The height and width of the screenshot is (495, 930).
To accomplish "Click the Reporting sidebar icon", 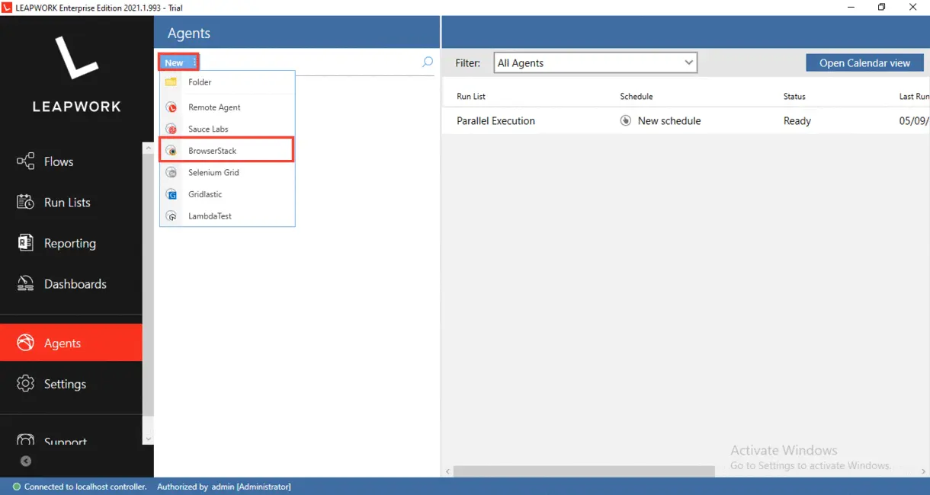I will pos(26,243).
